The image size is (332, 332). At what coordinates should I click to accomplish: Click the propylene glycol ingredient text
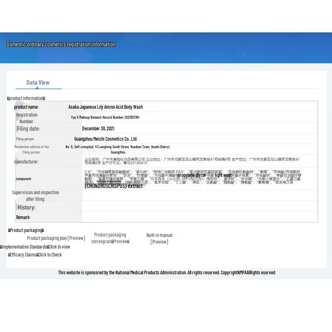tap(191, 176)
